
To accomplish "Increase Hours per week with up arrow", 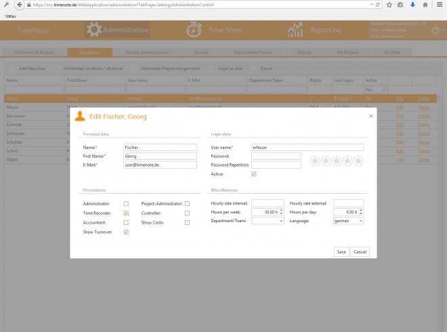I will [281, 210].
